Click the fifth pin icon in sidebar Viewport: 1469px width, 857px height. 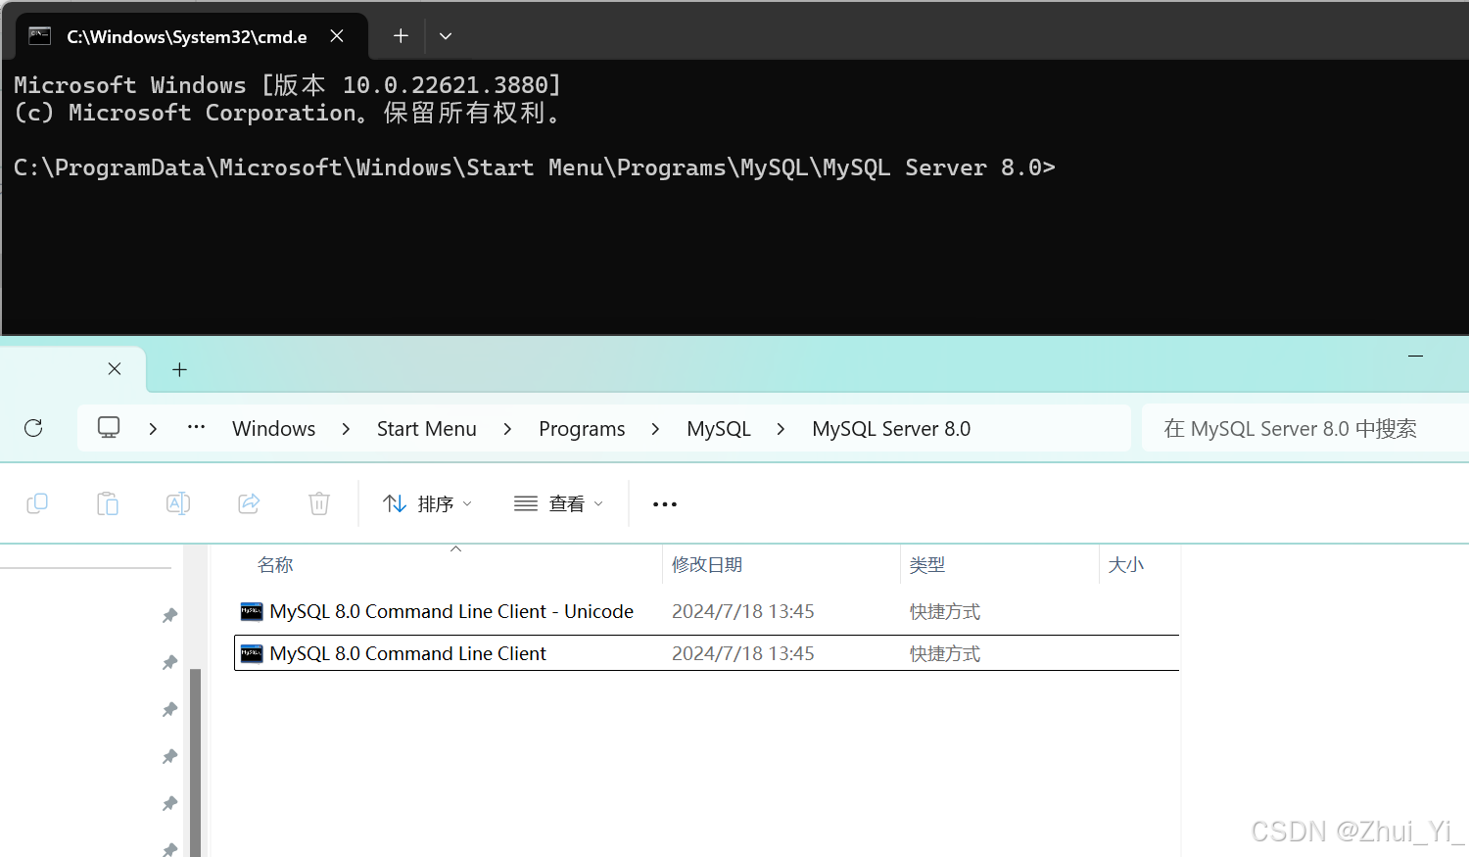pos(169,803)
